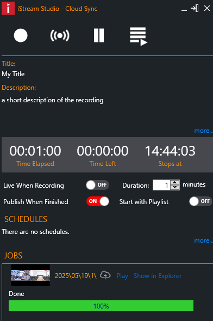Enable Start with Playlist switch

click(201, 201)
